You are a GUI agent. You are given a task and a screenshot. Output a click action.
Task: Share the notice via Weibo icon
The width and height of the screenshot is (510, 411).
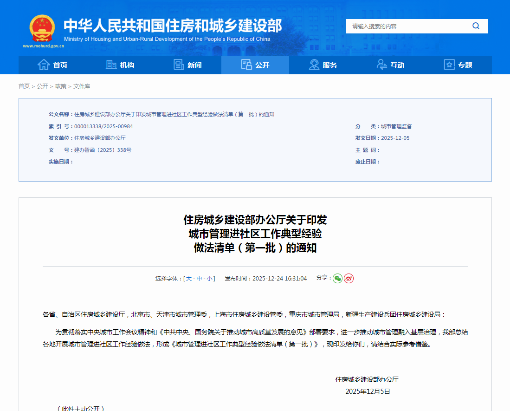click(349, 278)
